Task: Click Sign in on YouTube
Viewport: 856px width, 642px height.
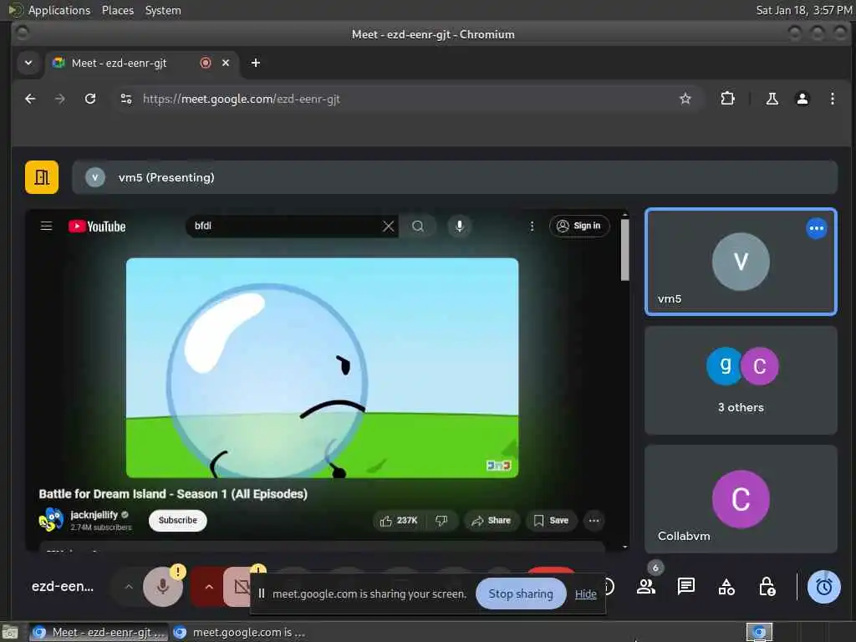Action: point(579,226)
